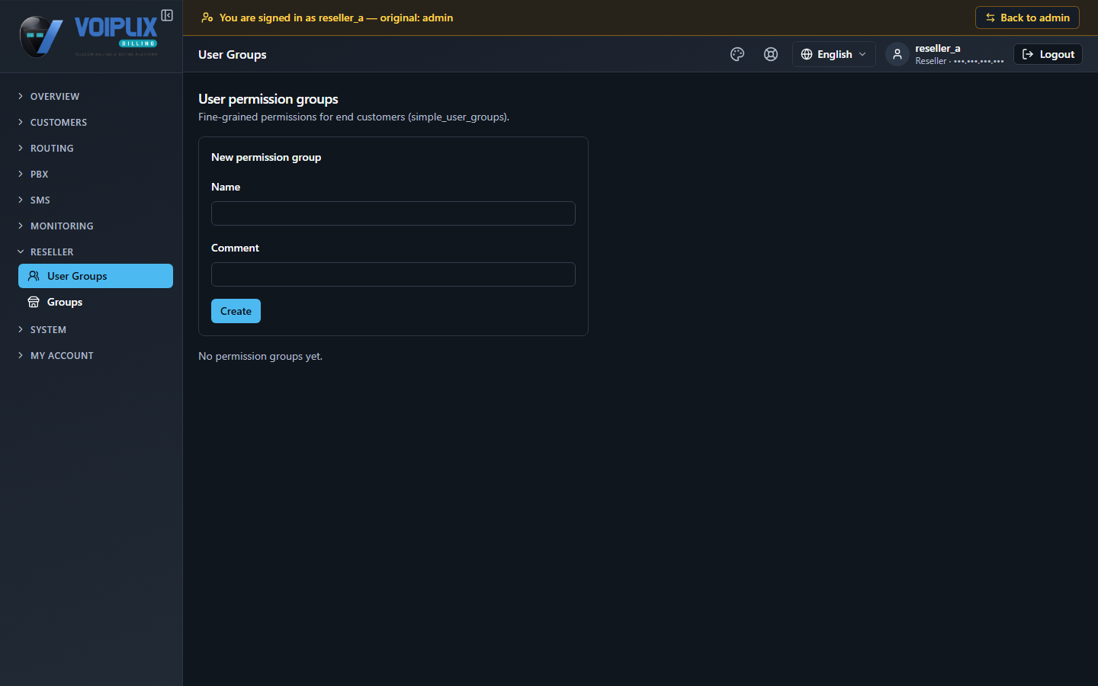Open the support lifebuoy icon

click(771, 54)
